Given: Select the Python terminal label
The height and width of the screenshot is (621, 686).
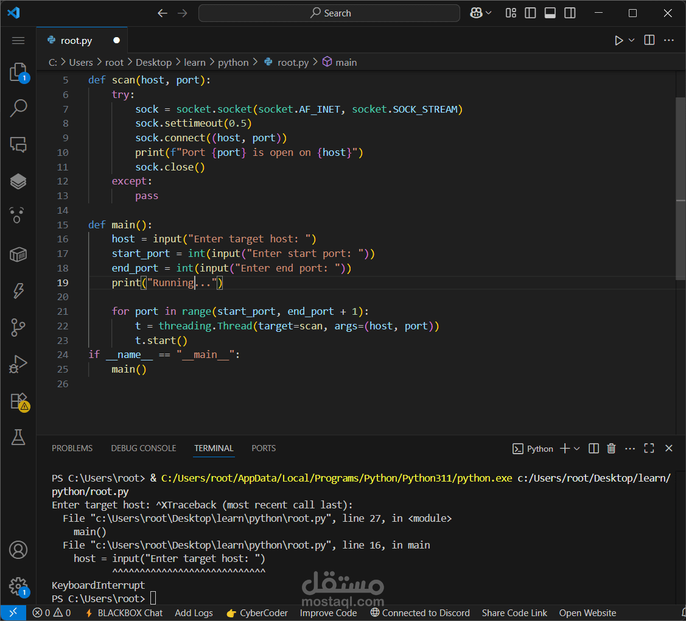Looking at the screenshot, I should (533, 449).
